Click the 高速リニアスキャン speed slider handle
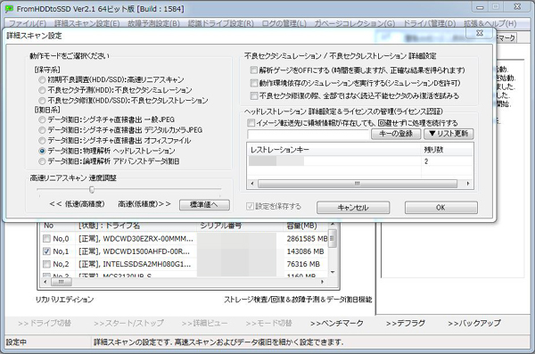Viewport: 535px width, 354px height. (x=92, y=189)
